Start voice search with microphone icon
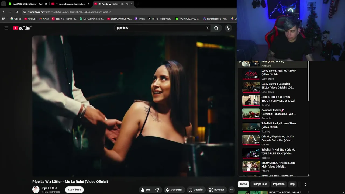 (228, 28)
